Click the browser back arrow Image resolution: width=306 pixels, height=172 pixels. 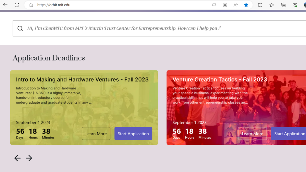click(x=5, y=5)
